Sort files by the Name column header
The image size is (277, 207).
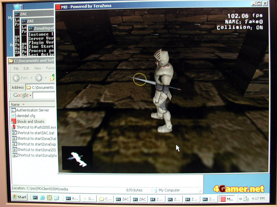coord(15,104)
